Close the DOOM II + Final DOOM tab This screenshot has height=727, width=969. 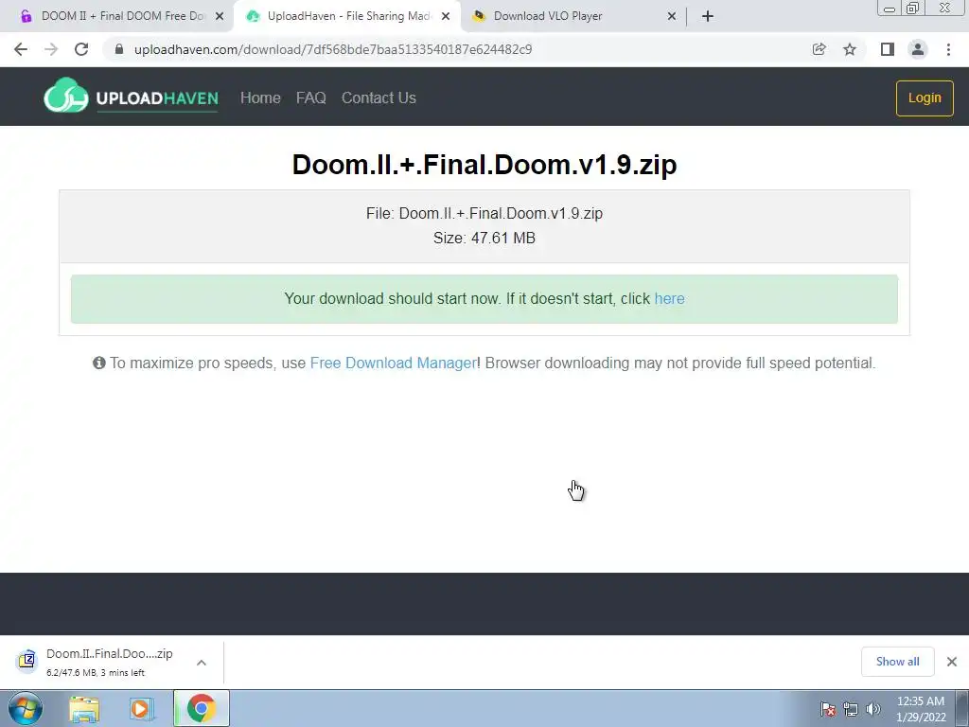pos(220,16)
